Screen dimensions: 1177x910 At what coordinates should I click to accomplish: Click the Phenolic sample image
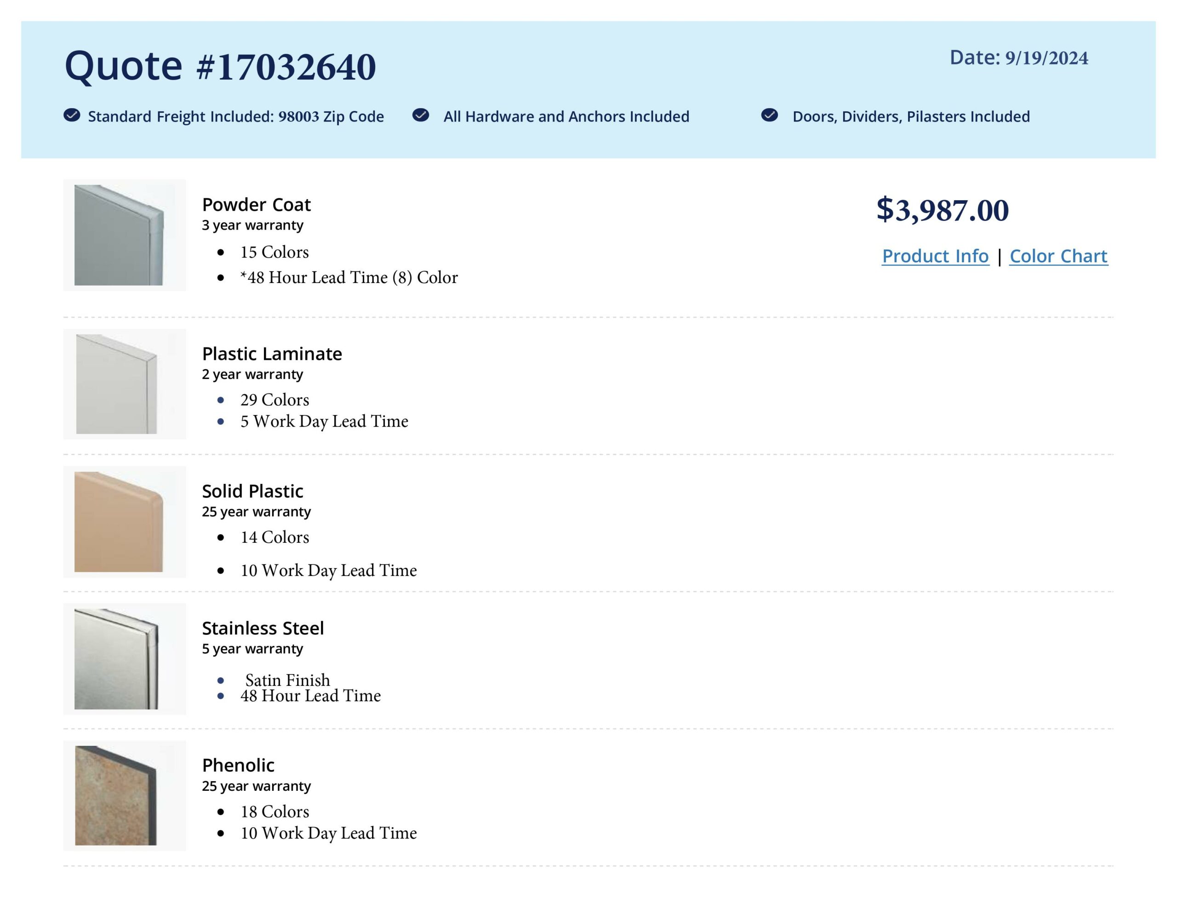pyautogui.click(x=125, y=795)
